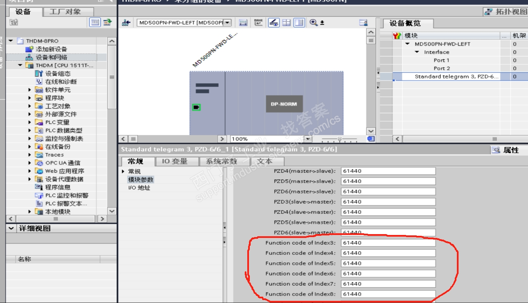Select 模块参数 in properties navigation
Image resolution: width=528 pixels, height=303 pixels.
coord(141,180)
